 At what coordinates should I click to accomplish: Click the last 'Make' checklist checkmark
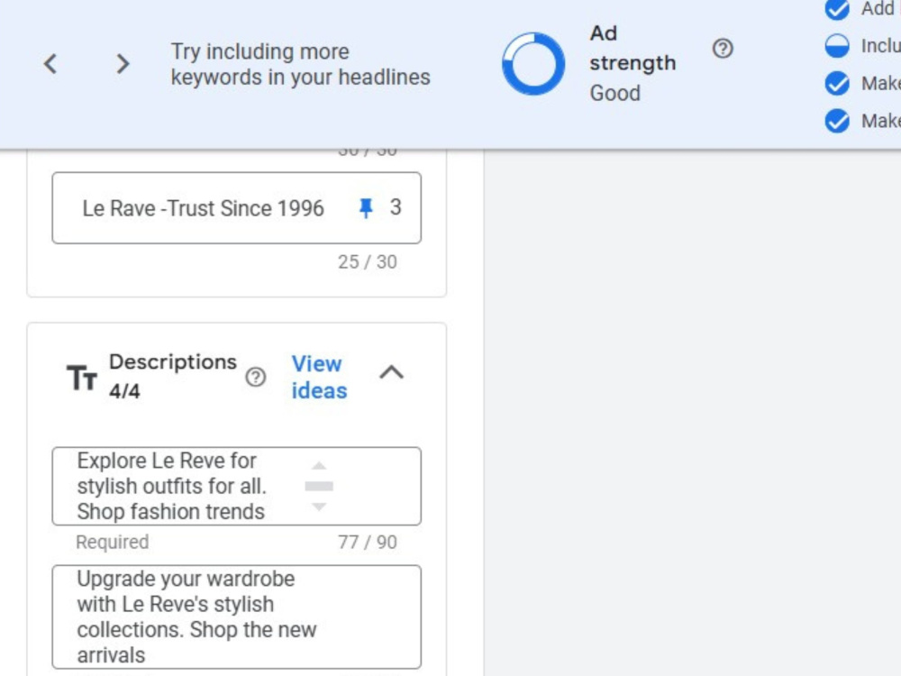[x=837, y=121]
